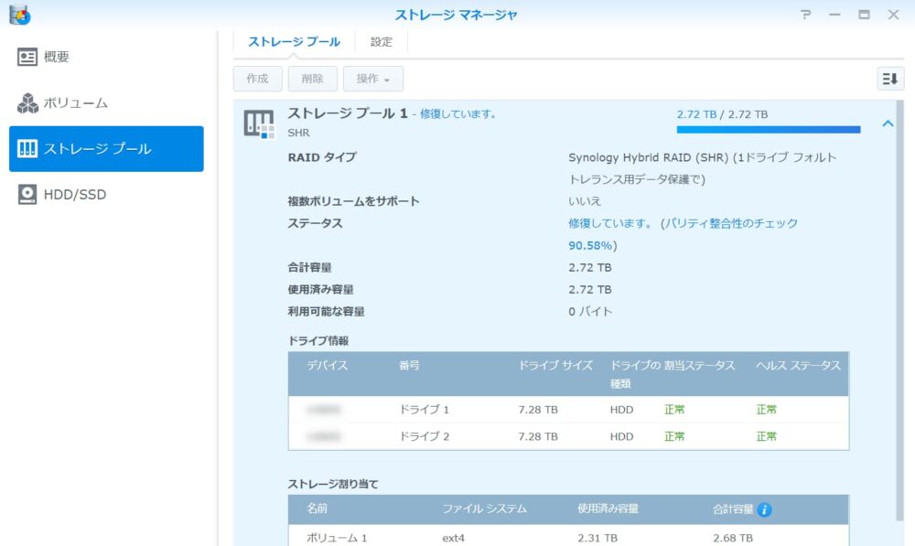Click the storage pool 1 drive bay icon
The height and width of the screenshot is (546, 915).
point(259,123)
